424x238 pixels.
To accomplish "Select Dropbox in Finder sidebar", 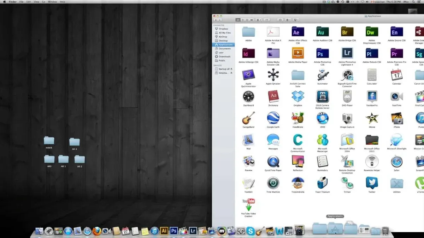I will coord(223,29).
